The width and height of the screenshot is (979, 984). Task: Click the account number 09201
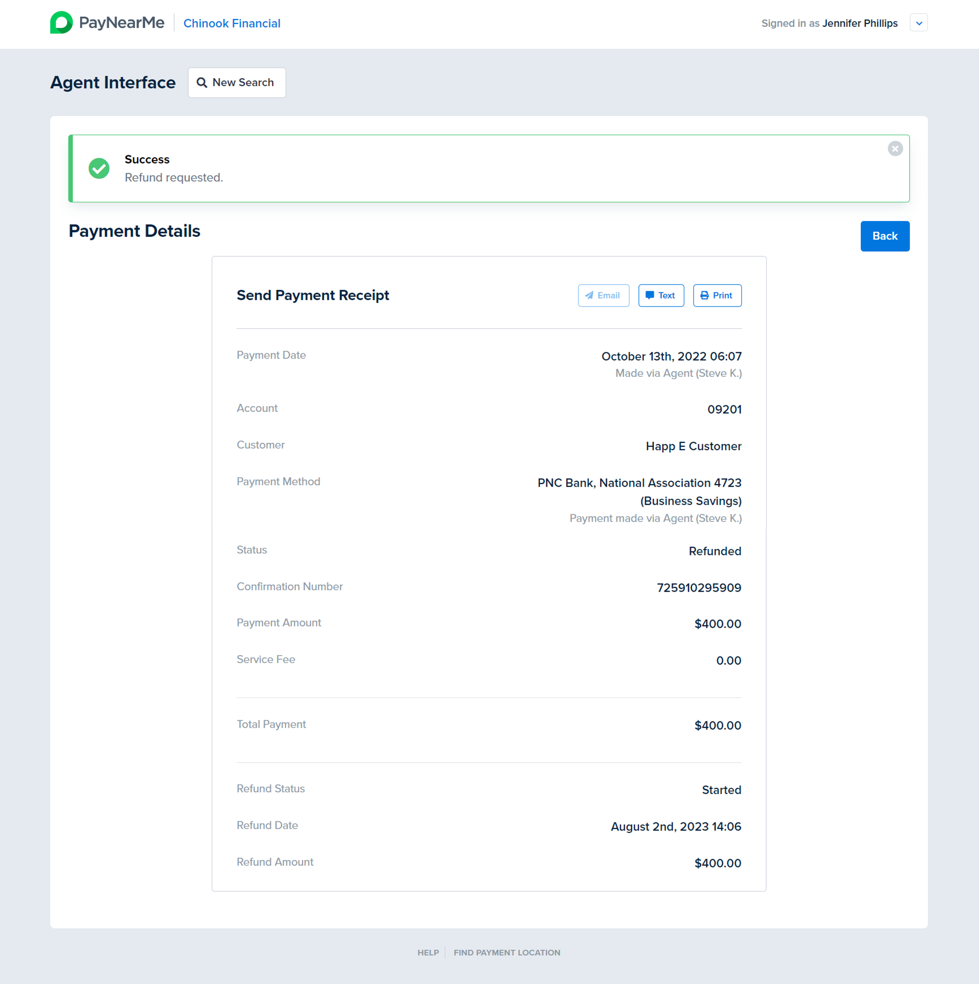click(724, 409)
